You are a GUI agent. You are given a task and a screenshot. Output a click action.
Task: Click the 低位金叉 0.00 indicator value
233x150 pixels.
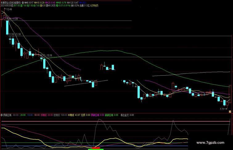[127, 115]
